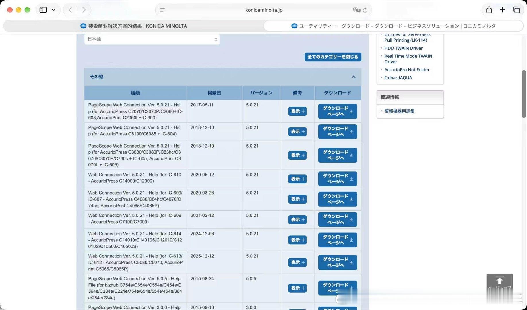Click the page's vertical scrollbar thumb
Viewport: 527px width, 310px height.
point(524,94)
